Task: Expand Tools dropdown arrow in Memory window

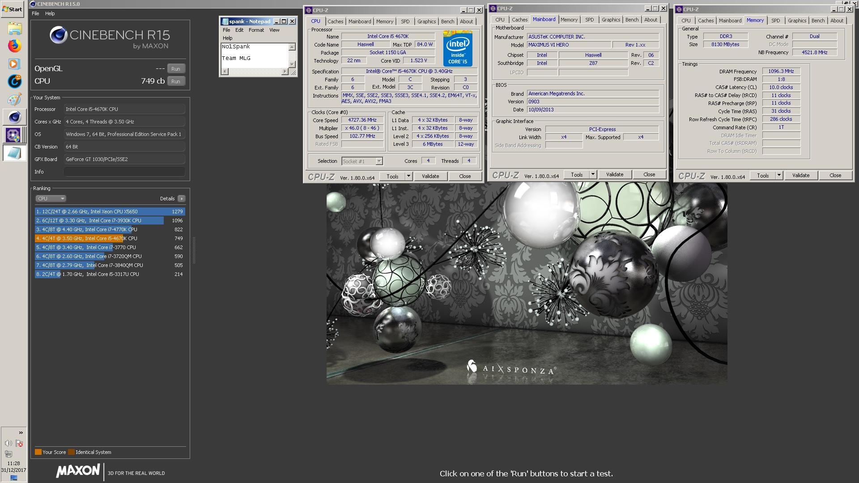Action: (779, 175)
